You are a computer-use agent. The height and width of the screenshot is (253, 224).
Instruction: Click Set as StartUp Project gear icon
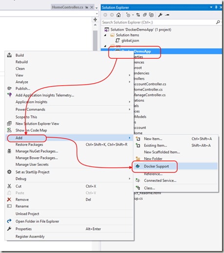click(x=9, y=172)
